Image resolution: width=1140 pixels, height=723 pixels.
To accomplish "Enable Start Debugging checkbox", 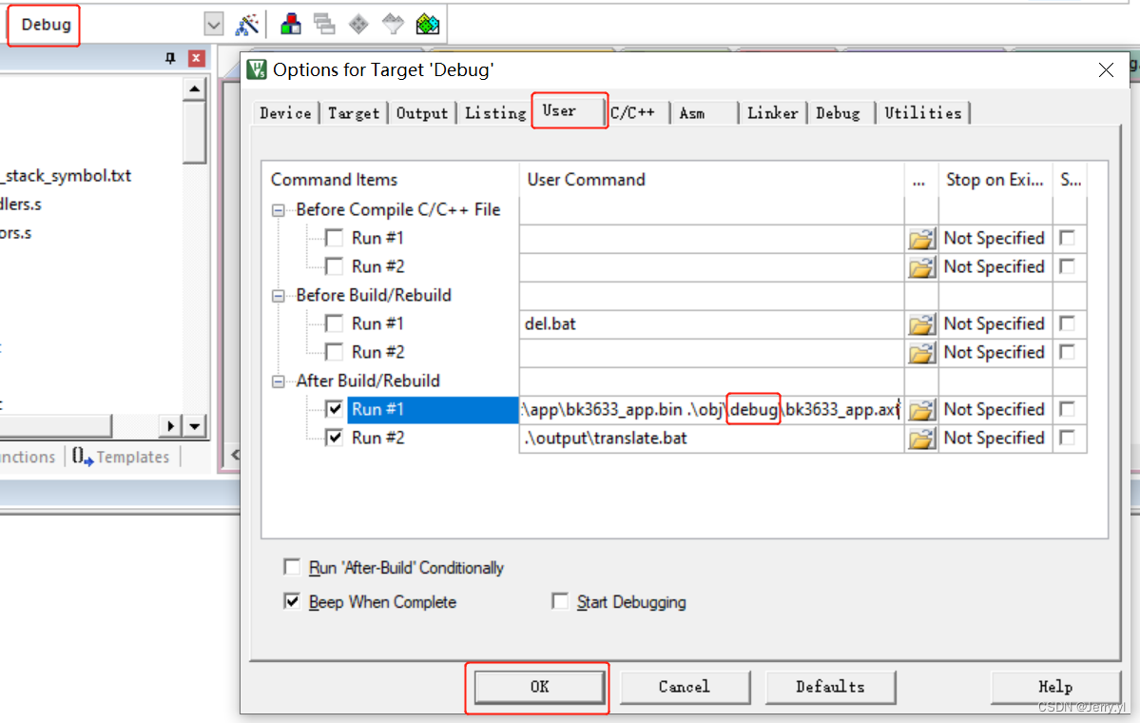I will coord(560,601).
